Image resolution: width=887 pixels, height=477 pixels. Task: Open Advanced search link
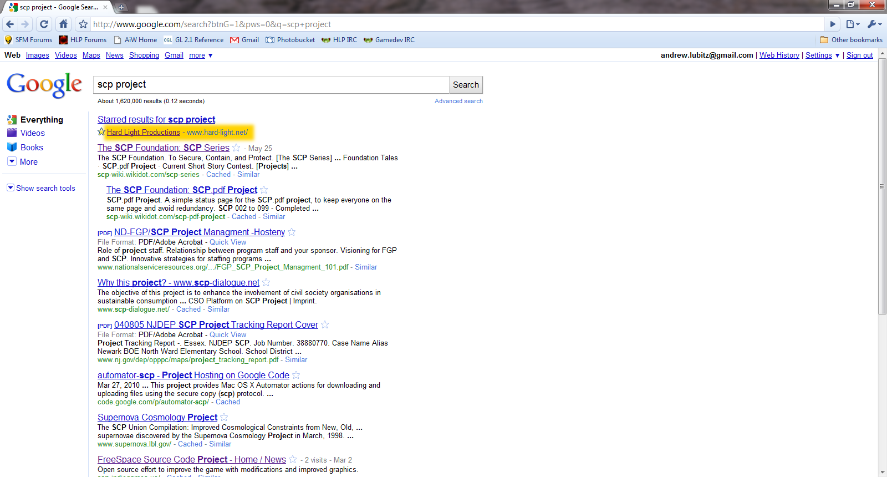(x=458, y=101)
